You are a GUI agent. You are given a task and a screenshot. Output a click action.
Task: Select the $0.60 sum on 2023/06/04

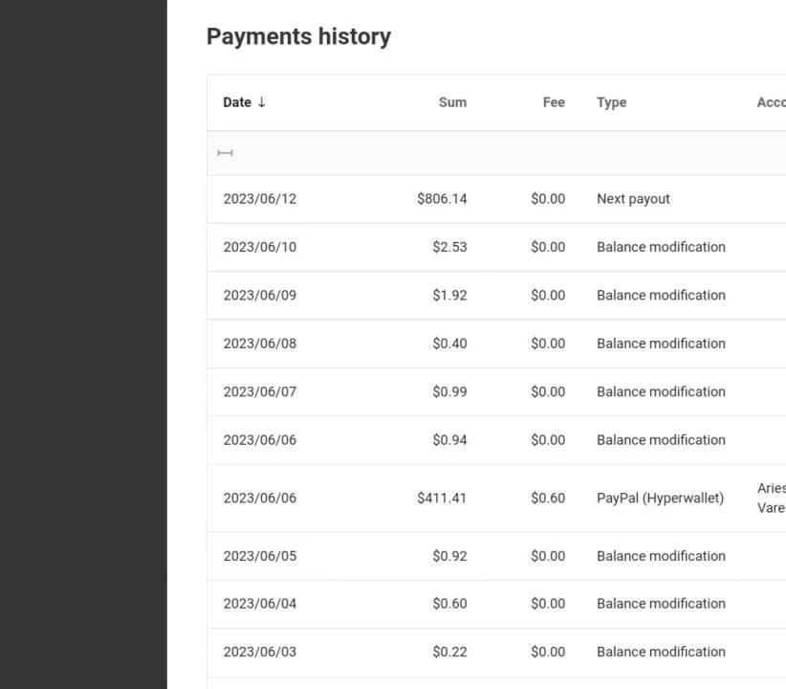click(449, 603)
